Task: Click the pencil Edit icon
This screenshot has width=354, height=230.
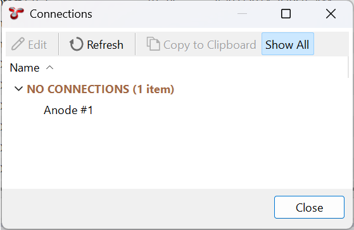Action: (x=18, y=44)
